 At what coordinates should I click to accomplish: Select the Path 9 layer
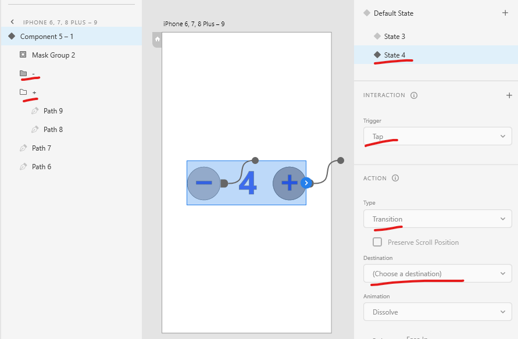click(72, 110)
